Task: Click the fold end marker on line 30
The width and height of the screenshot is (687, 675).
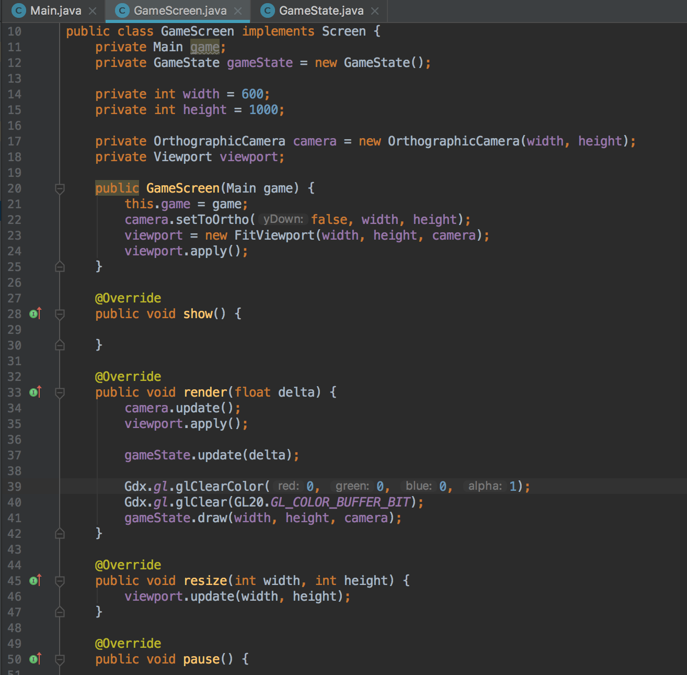Action: [x=60, y=345]
